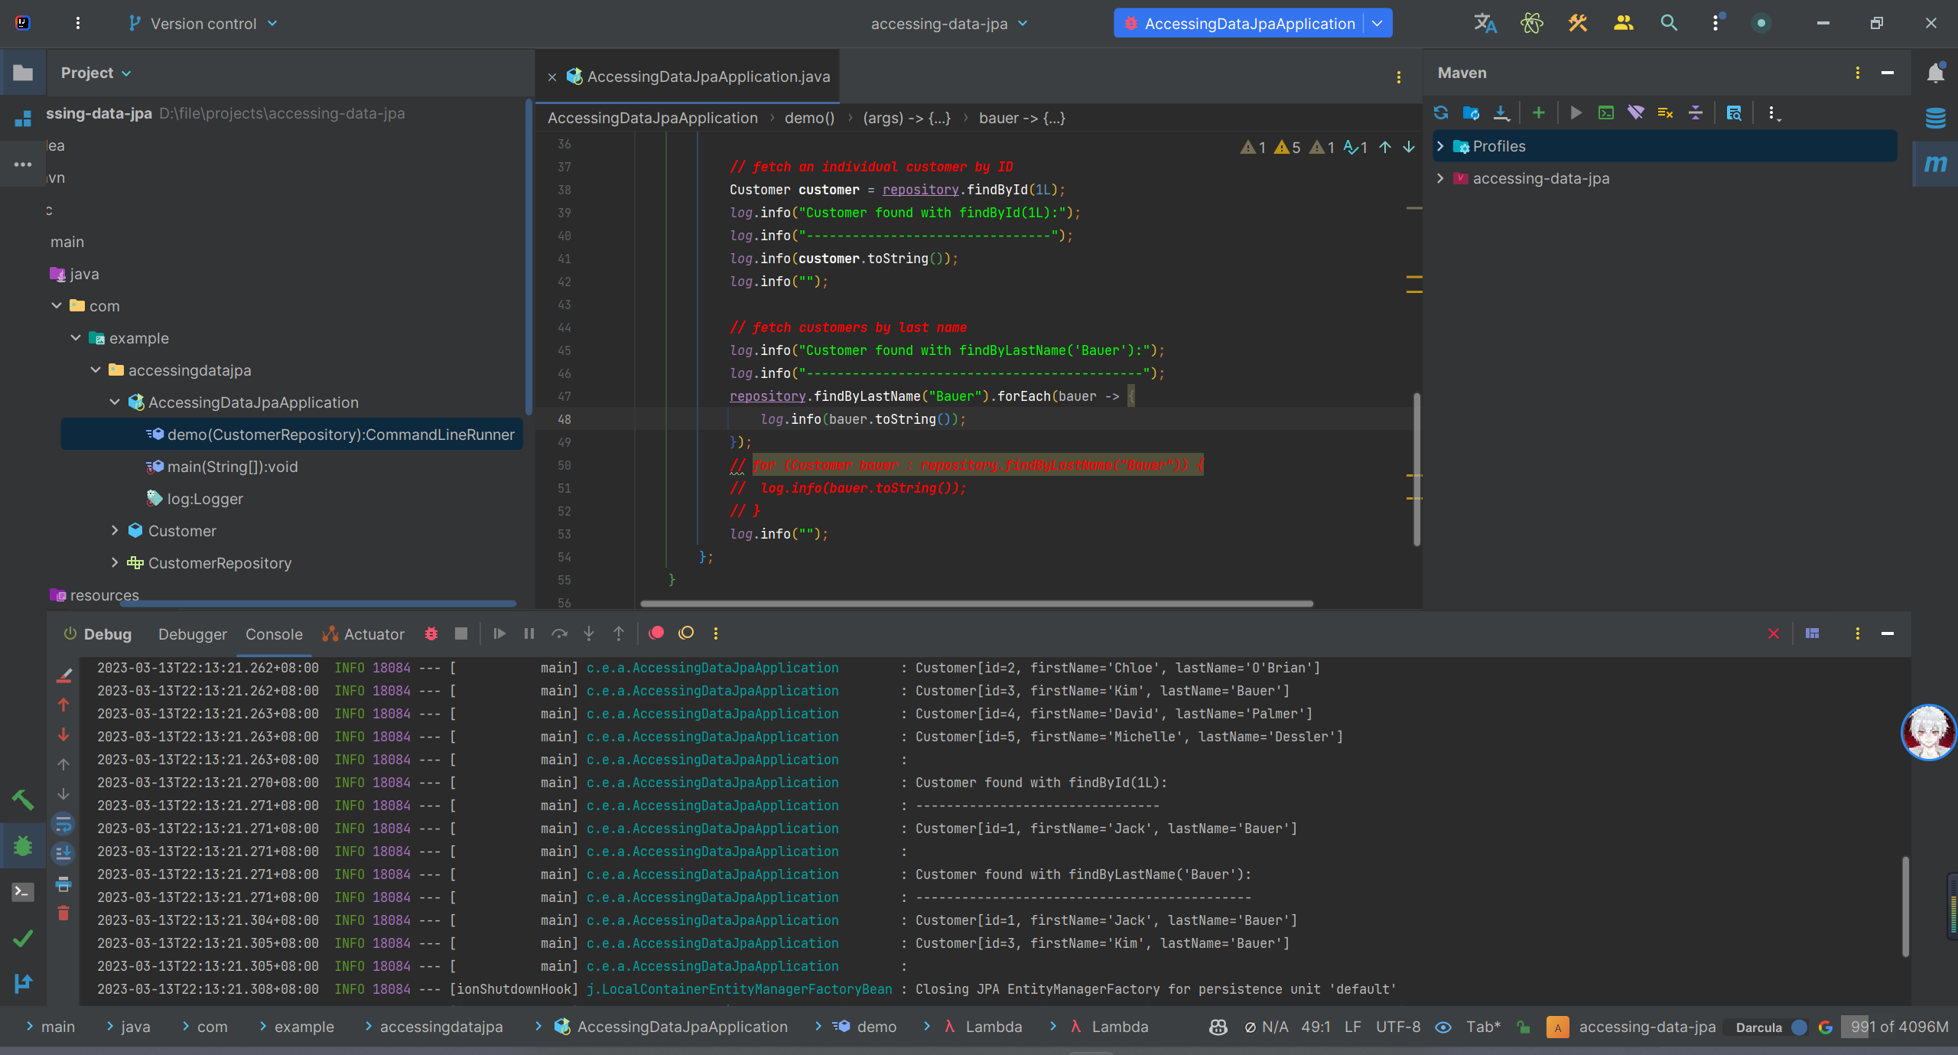Open the Database tool window icon
The image size is (1958, 1055).
[x=1935, y=118]
